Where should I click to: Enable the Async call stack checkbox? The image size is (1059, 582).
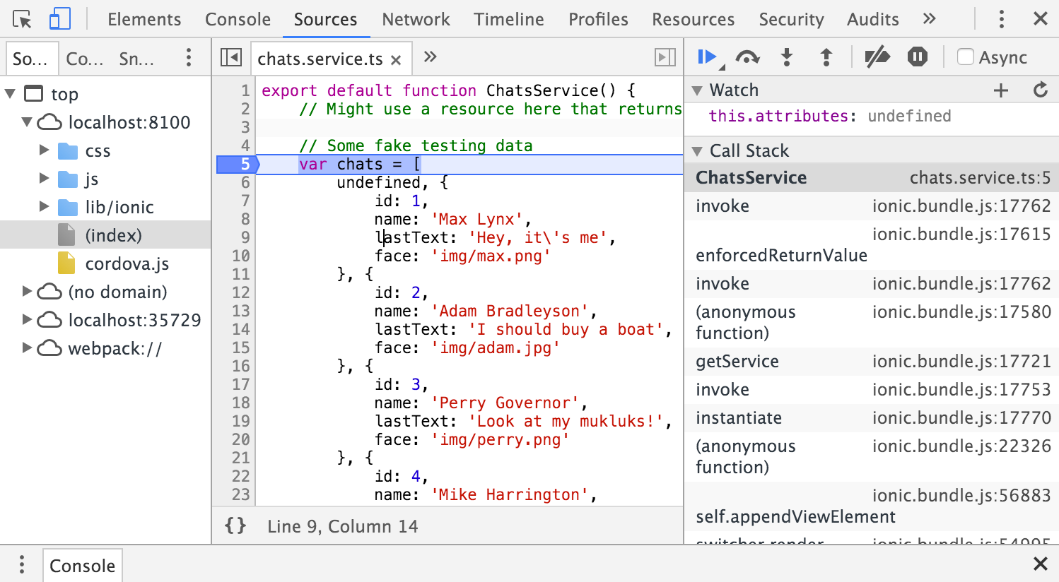pos(966,57)
